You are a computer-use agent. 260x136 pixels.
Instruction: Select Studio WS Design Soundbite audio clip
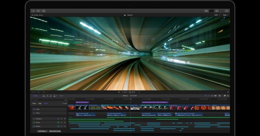click(x=189, y=114)
